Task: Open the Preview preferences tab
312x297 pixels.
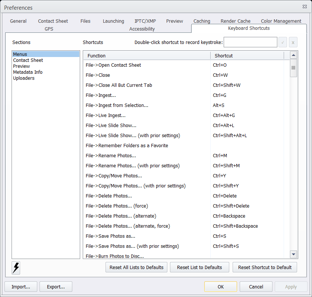Action: (x=174, y=21)
